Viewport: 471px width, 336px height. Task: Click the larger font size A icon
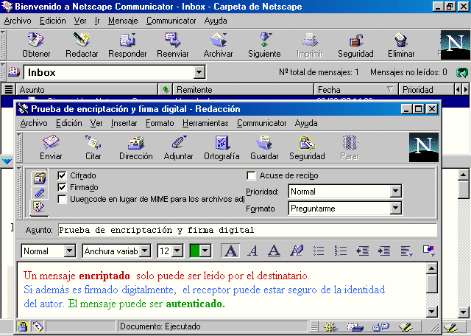pos(230,251)
